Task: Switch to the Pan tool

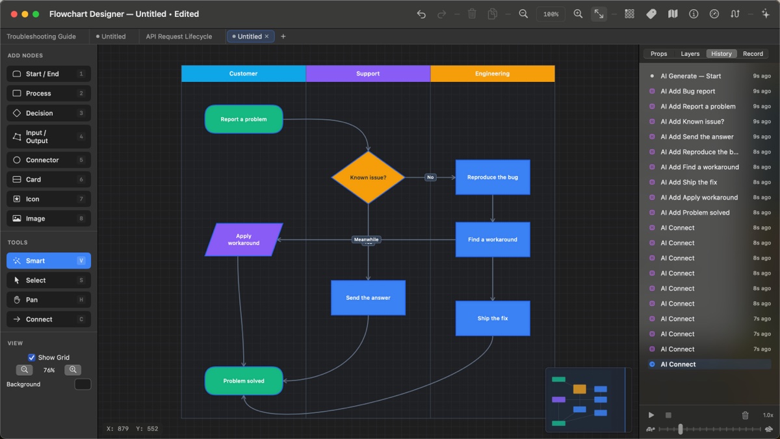Action: click(49, 300)
